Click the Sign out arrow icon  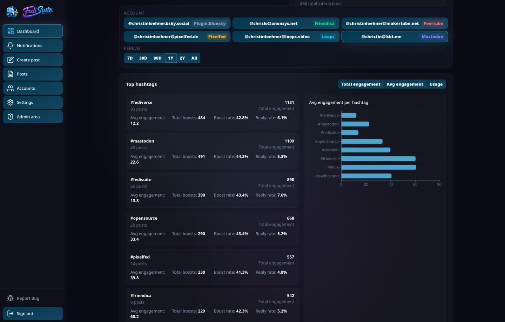coord(11,314)
